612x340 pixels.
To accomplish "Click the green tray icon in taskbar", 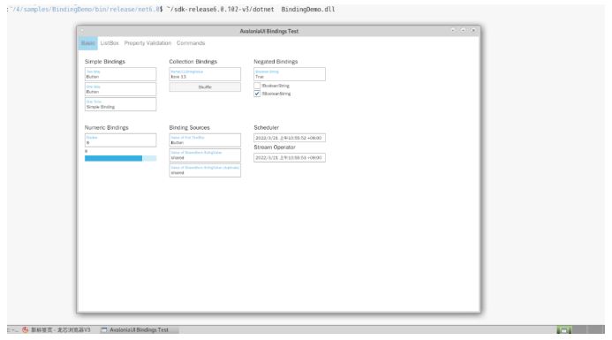I will (563, 330).
